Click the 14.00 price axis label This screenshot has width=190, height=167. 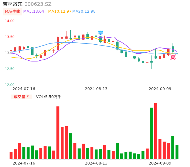click(x=10, y=21)
